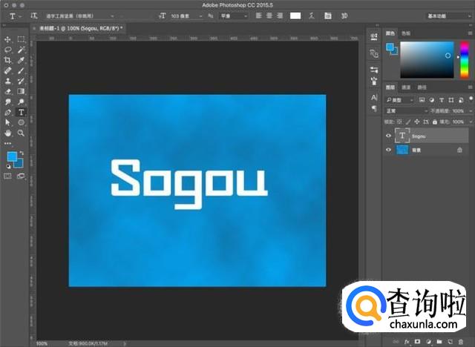Screen dimensions: 475x347
Task: Hide the Sogou text layer
Action: point(387,136)
